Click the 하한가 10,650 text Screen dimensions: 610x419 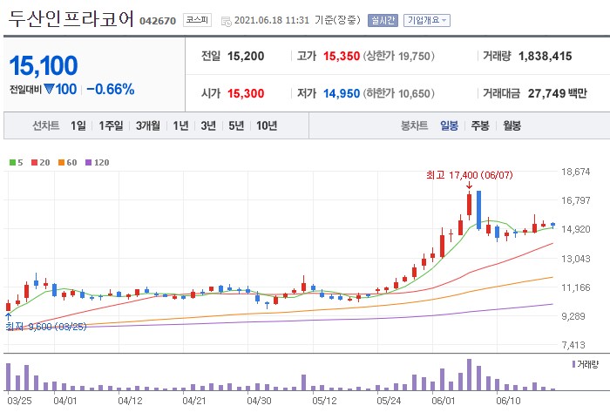[x=399, y=93]
